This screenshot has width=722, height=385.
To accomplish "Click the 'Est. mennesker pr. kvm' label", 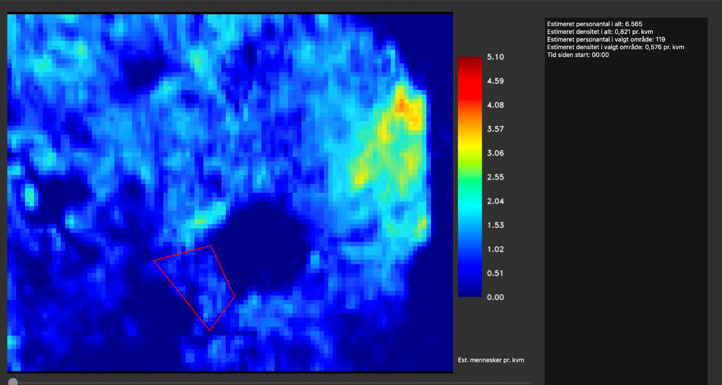I will 491,360.
